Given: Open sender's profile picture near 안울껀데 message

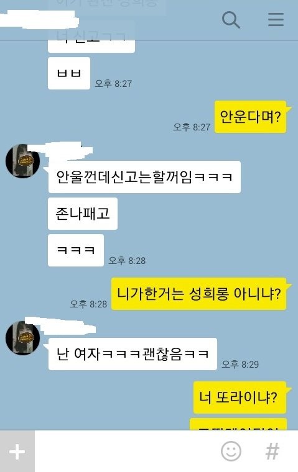Looking at the screenshot, I should [22, 161].
